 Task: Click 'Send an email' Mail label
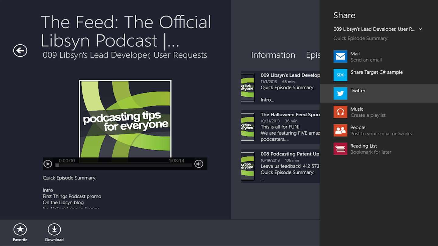tap(366, 60)
